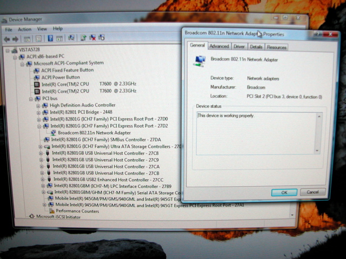346x259 pixels.
Task: Toggle the Show/Hide Action Pane toolbar icon
Action: click(59, 38)
